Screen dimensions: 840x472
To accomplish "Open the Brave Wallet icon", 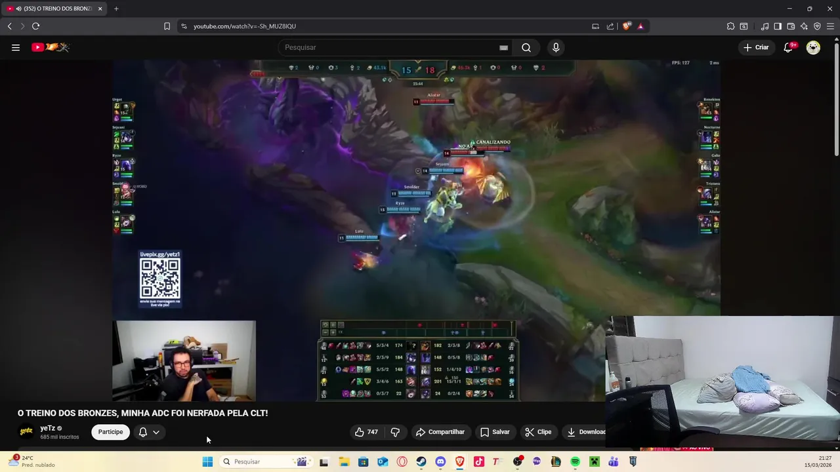I will coord(791,26).
